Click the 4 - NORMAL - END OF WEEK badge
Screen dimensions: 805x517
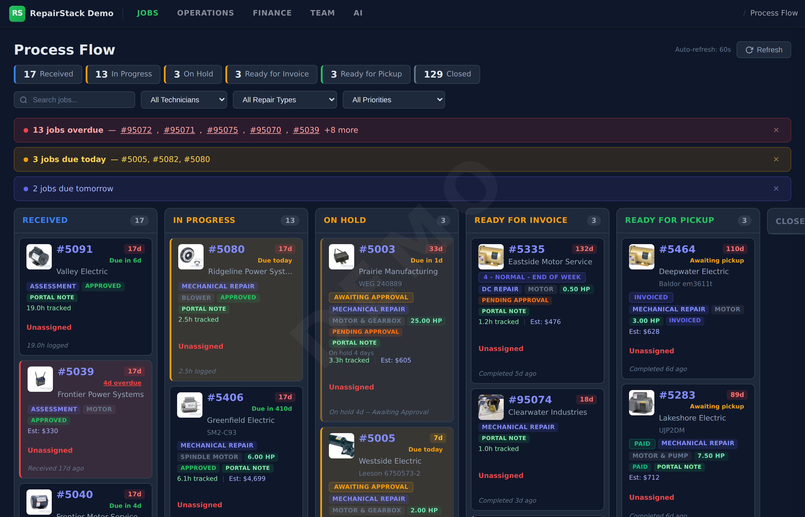(x=532, y=277)
